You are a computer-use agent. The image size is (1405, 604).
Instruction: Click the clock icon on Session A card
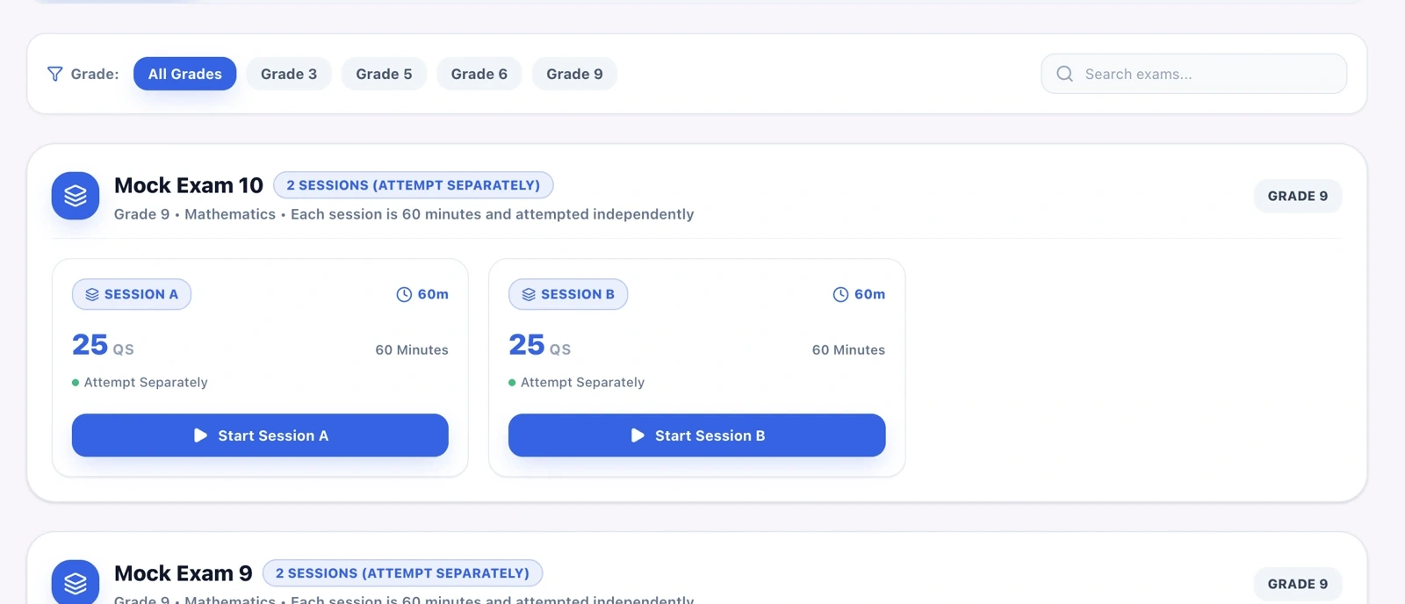click(x=404, y=294)
